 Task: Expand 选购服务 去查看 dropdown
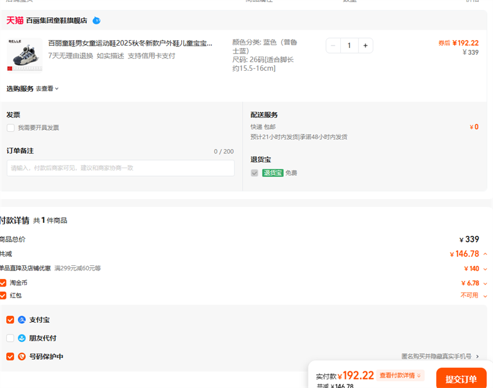[47, 89]
